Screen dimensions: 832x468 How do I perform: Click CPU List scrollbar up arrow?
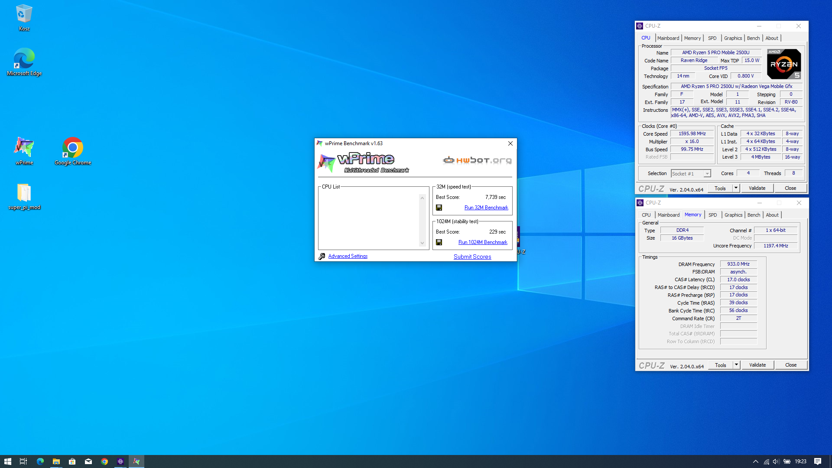(x=422, y=198)
